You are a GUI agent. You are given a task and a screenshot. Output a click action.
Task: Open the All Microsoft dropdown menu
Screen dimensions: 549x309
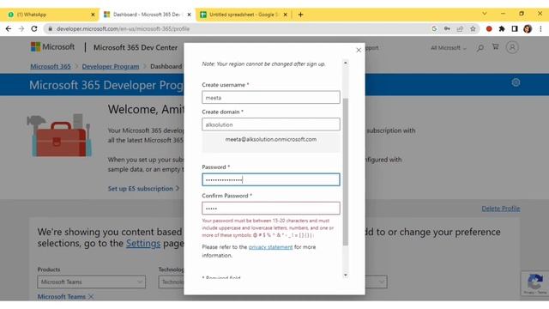449,48
